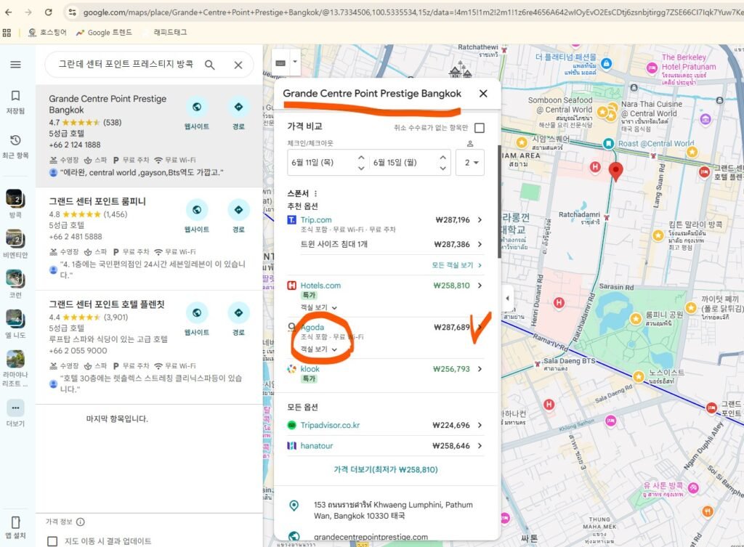Decrease check-in date with down arrow

[361, 168]
